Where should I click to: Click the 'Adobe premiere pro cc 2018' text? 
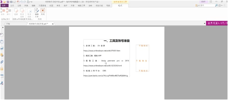(115, 61)
